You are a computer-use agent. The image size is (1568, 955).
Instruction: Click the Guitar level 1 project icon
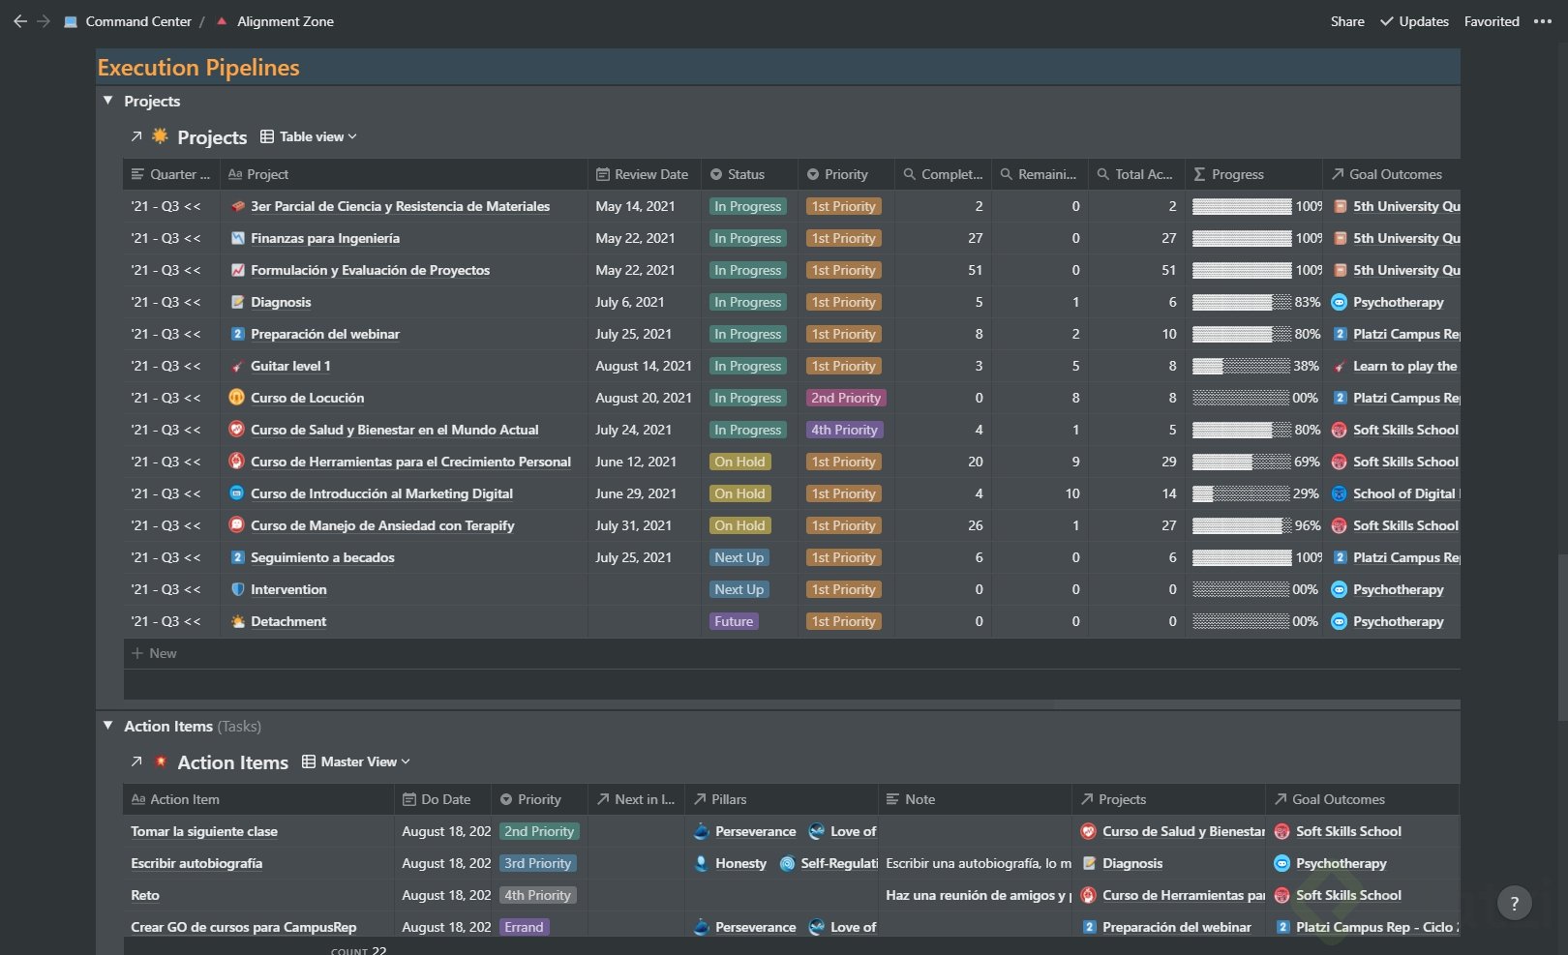[237, 366]
